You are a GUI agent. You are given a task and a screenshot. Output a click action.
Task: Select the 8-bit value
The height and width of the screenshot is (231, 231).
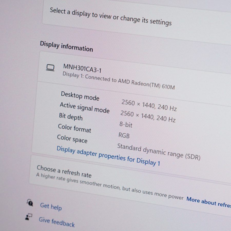[x=126, y=124]
